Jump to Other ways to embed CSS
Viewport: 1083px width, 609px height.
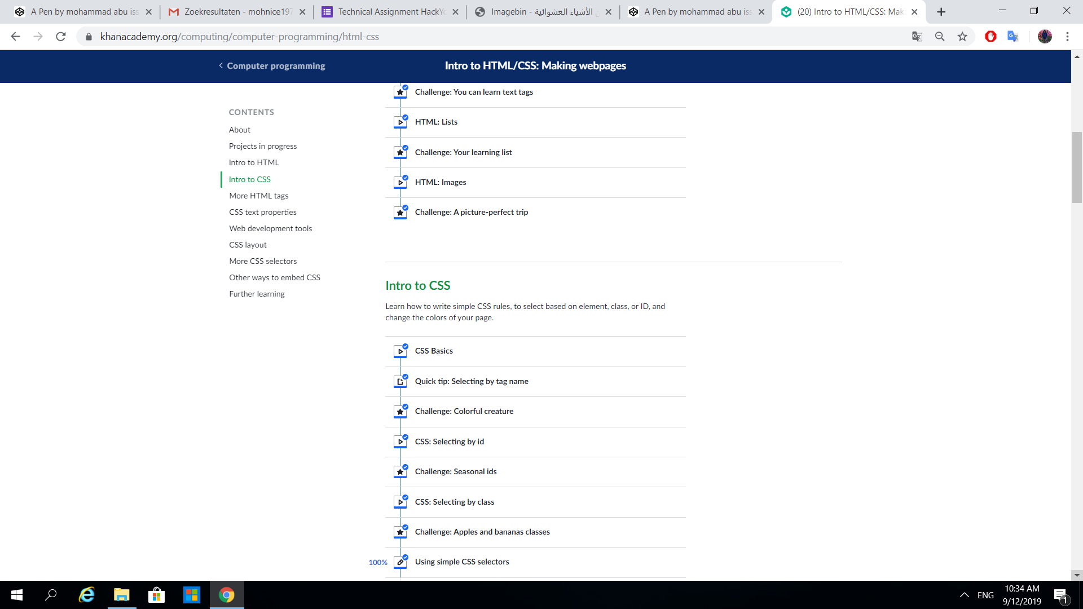[274, 277]
